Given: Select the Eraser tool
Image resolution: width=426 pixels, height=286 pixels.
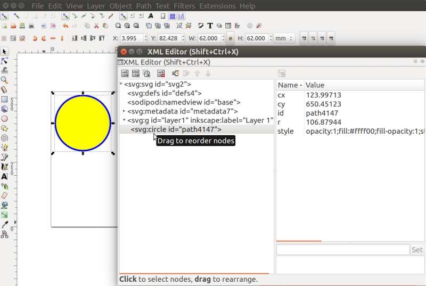Looking at the screenshot, I should pyautogui.click(x=4, y=195).
